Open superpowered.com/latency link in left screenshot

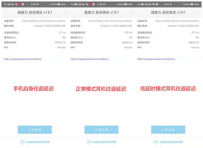pyautogui.click(x=23, y=59)
